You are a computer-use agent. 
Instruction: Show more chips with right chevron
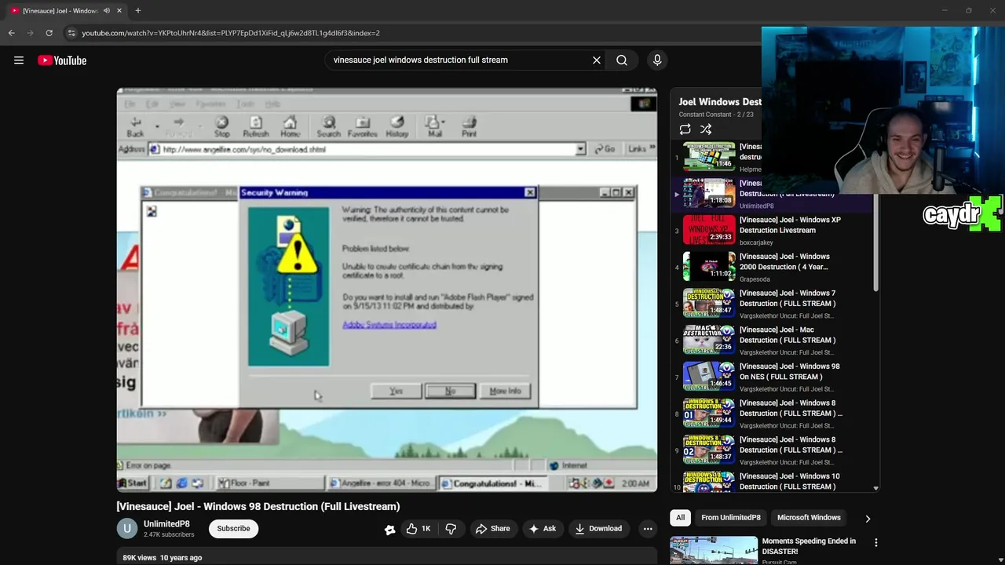click(868, 518)
